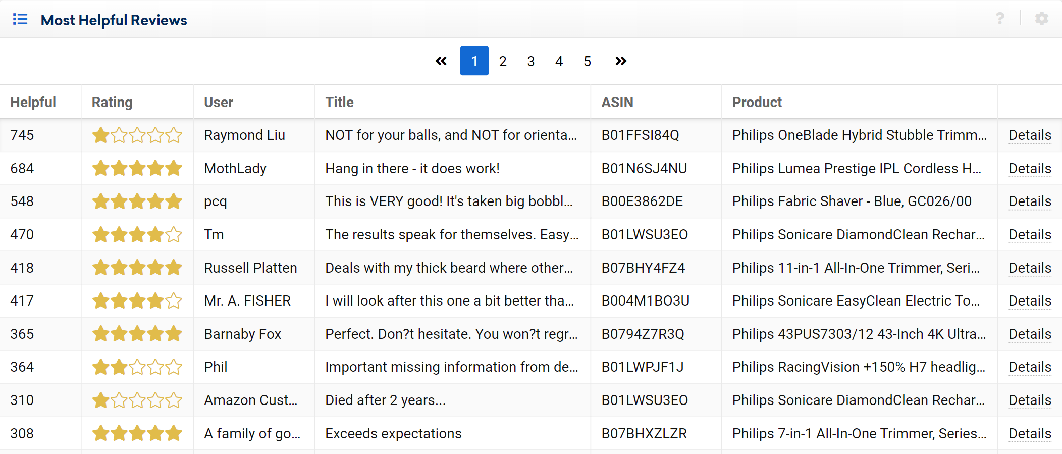Click title 'Died after 2 years...'
Screen dimensions: 1062x454
click(x=386, y=400)
